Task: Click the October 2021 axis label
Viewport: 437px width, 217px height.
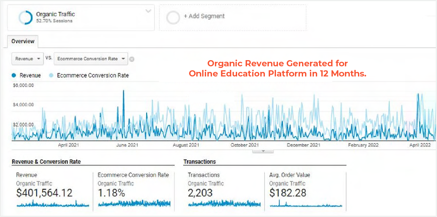Action: [x=245, y=145]
